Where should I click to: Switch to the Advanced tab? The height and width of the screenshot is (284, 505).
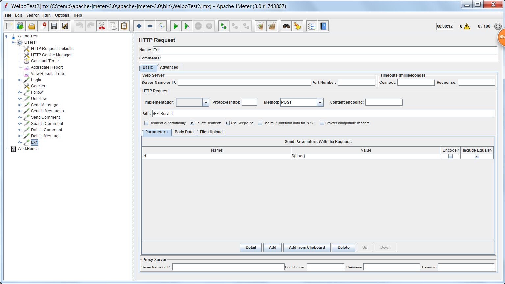tap(169, 67)
